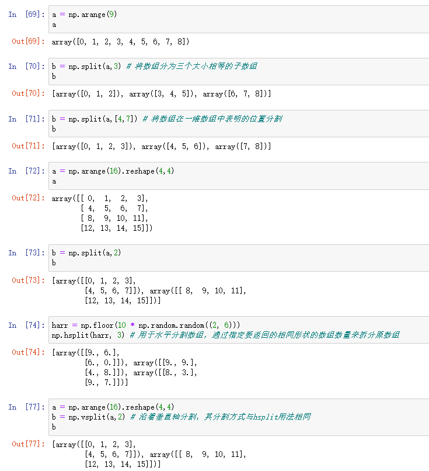Click output array([0, 1, 2, 3, 4, 5, 6, 7, 8])
This screenshot has height=471, width=429.
pyautogui.click(x=120, y=41)
